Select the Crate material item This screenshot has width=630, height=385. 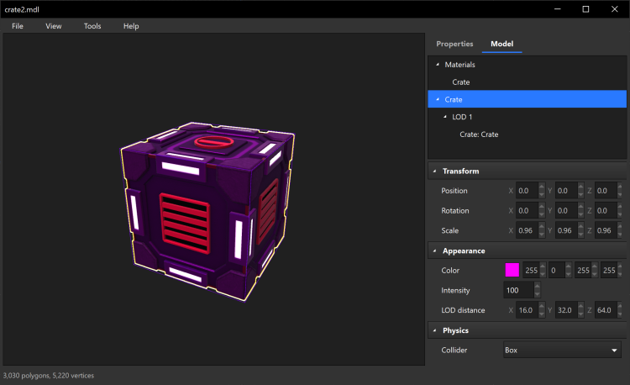pyautogui.click(x=460, y=82)
